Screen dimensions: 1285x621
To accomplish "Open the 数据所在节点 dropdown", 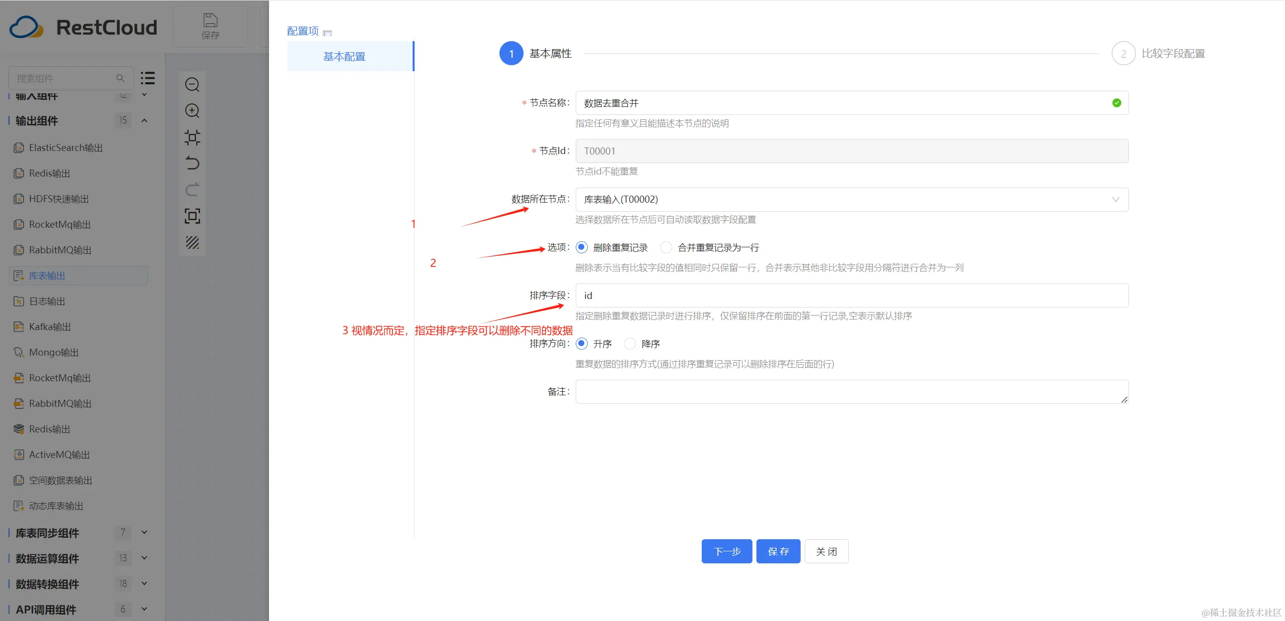I will (851, 200).
